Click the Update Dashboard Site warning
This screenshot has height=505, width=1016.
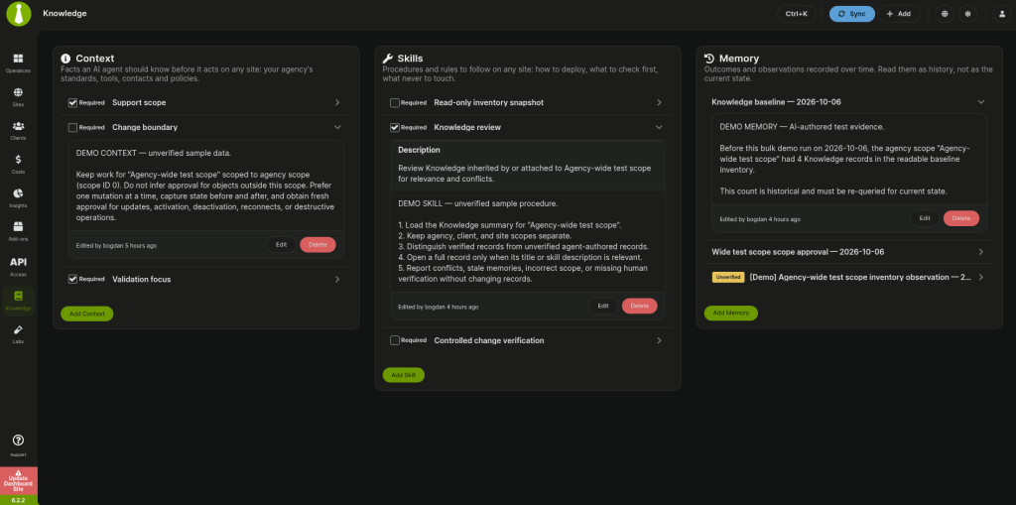[18, 480]
